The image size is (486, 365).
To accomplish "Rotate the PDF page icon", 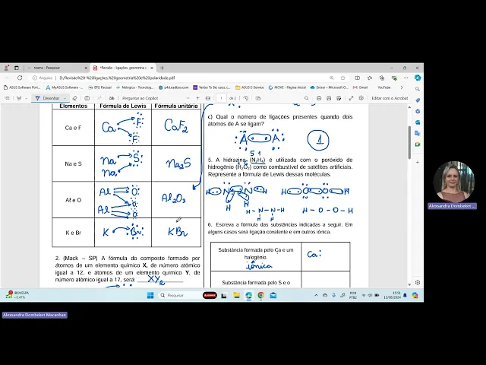I will point(246,98).
